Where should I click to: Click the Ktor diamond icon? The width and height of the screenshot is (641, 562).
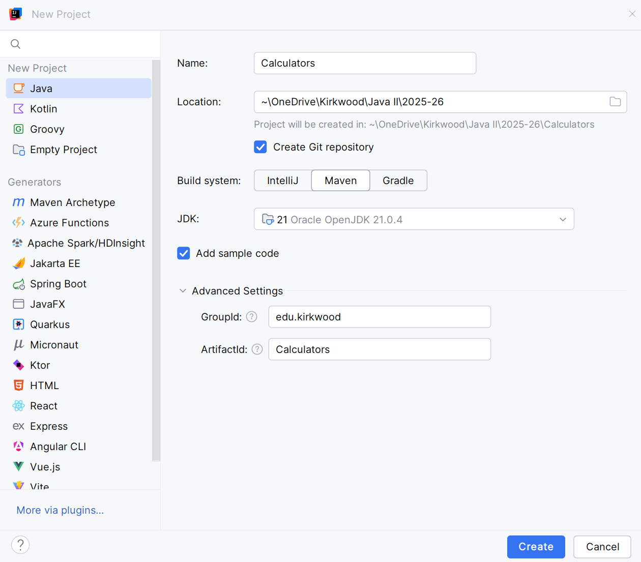pos(19,365)
